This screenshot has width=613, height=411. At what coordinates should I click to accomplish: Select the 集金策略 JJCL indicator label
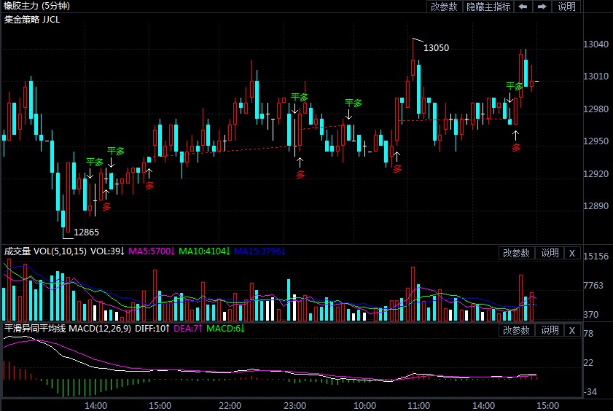coord(32,20)
